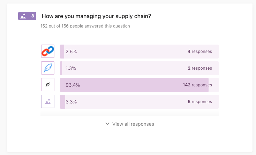Click the 2.6% percentage label
The height and width of the screenshot is (155, 256).
click(x=71, y=52)
